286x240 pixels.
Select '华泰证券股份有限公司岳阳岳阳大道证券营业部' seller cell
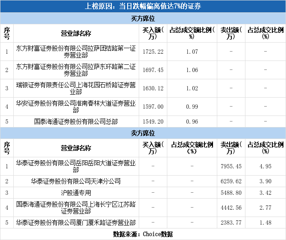[x=76, y=166]
